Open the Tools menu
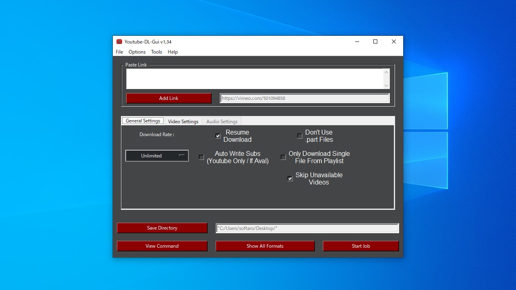516x290 pixels. coord(156,52)
